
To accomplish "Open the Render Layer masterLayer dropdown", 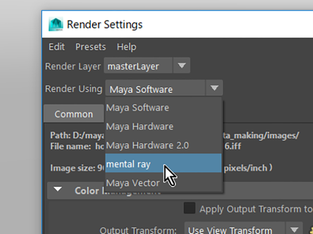I will coord(147,65).
